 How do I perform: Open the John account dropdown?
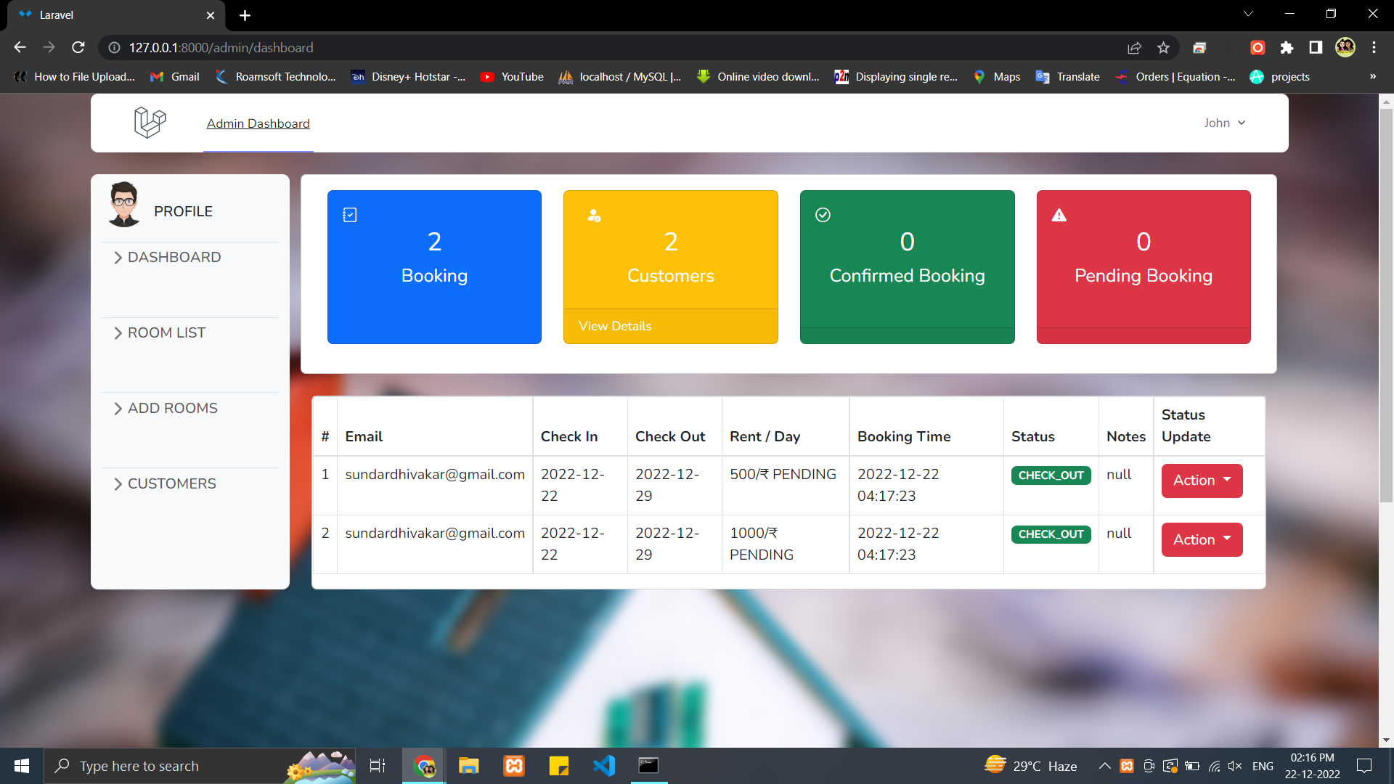(x=1224, y=123)
